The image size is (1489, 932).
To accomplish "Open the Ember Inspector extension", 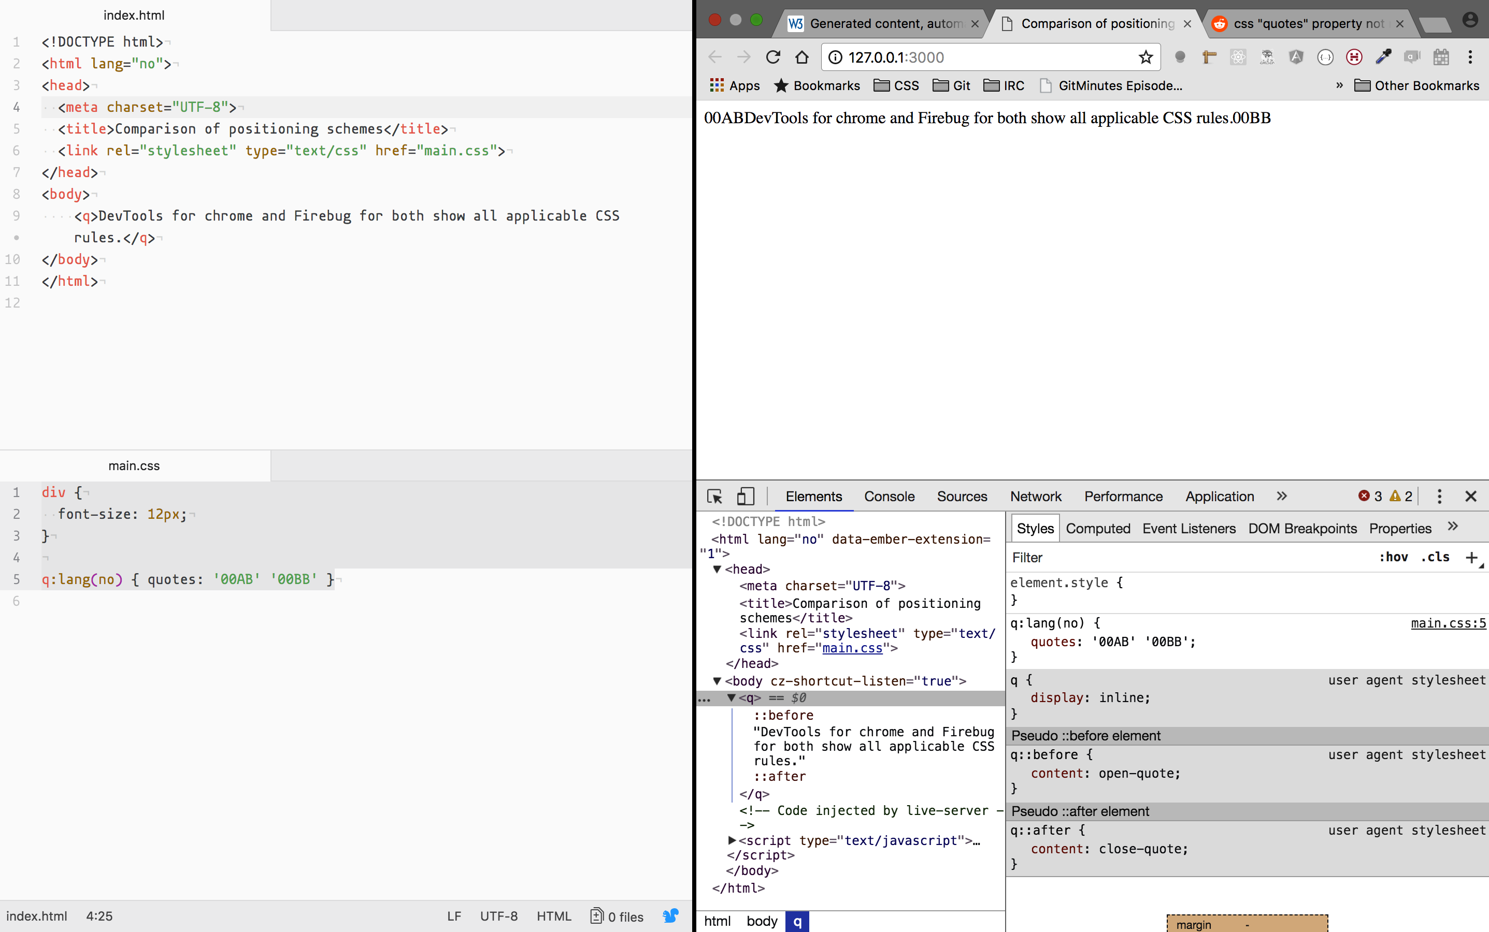I will click(x=1267, y=57).
